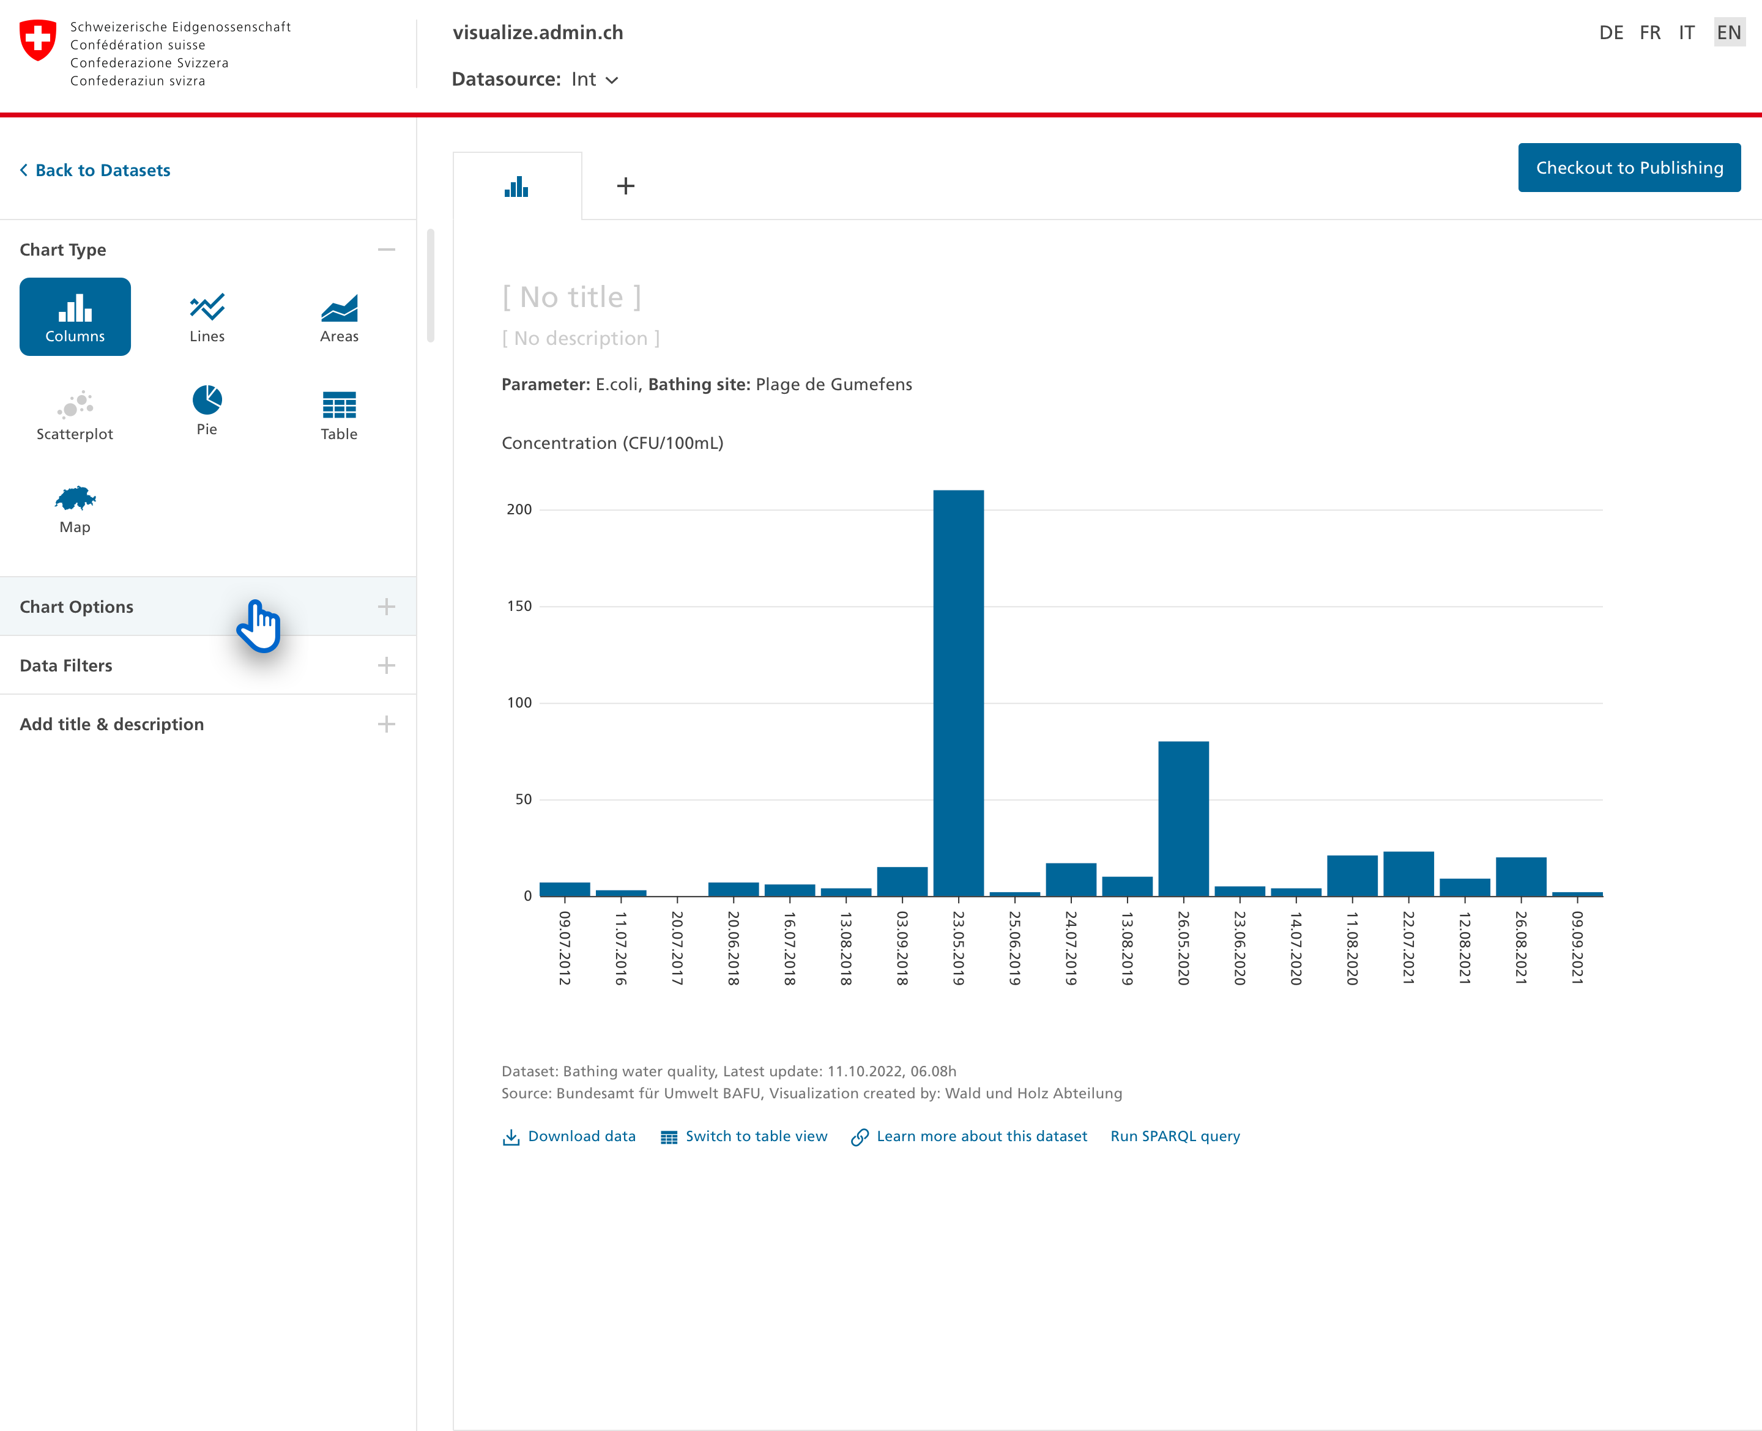
Task: Switch chart type to Lines
Action: pyautogui.click(x=207, y=317)
